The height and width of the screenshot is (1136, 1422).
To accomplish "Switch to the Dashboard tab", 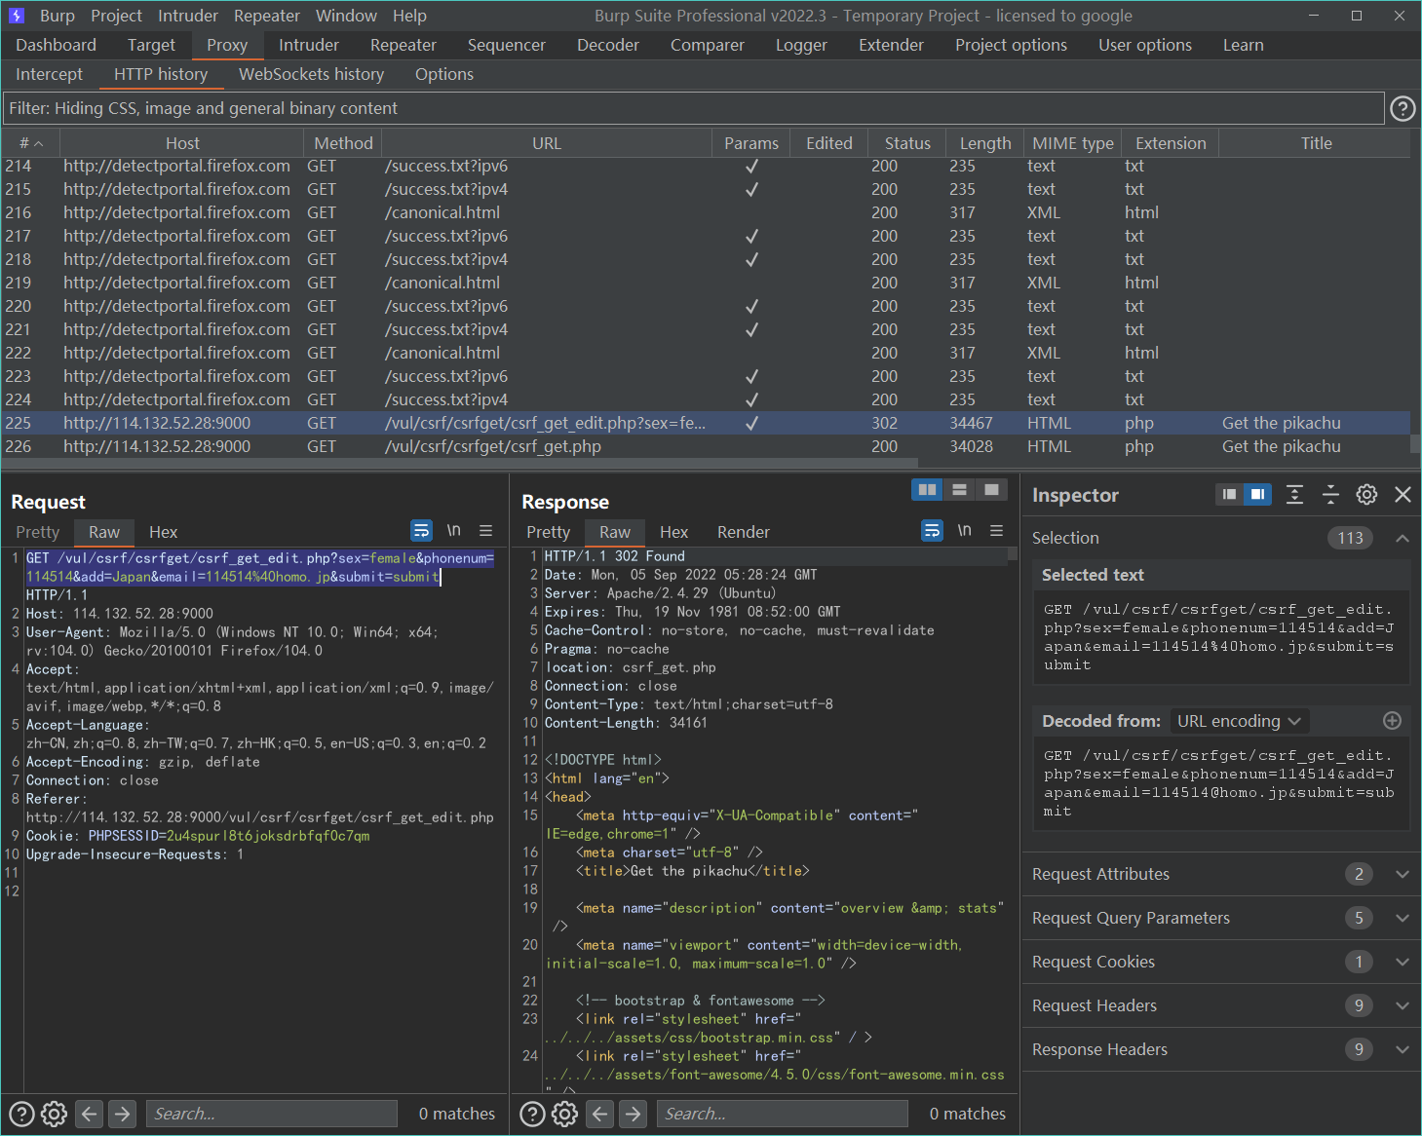I will pos(57,45).
